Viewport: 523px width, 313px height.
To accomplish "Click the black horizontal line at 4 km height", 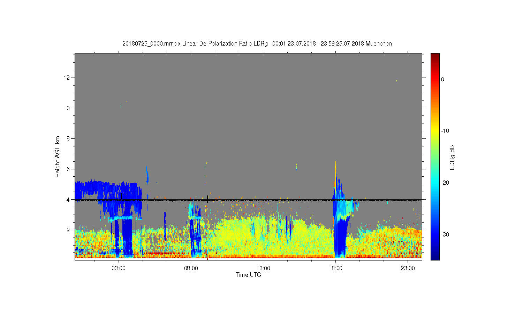I will (248, 200).
